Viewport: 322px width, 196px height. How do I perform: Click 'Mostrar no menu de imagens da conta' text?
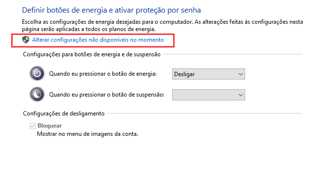pos(88,134)
